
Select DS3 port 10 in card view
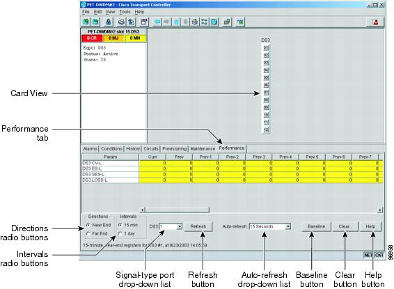pyautogui.click(x=266, y=115)
